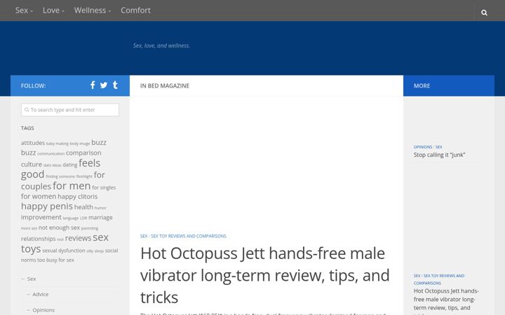This screenshot has width=505, height=315.
Task: Open the 'language' tag
Action: [71, 218]
